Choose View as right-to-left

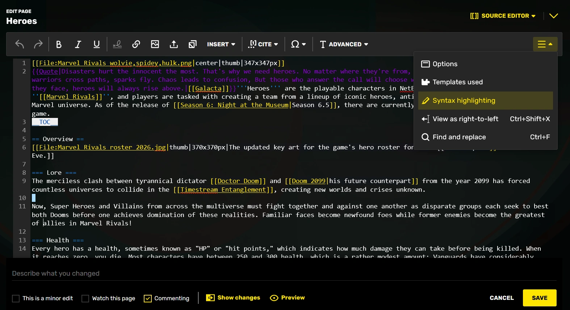click(x=485, y=119)
